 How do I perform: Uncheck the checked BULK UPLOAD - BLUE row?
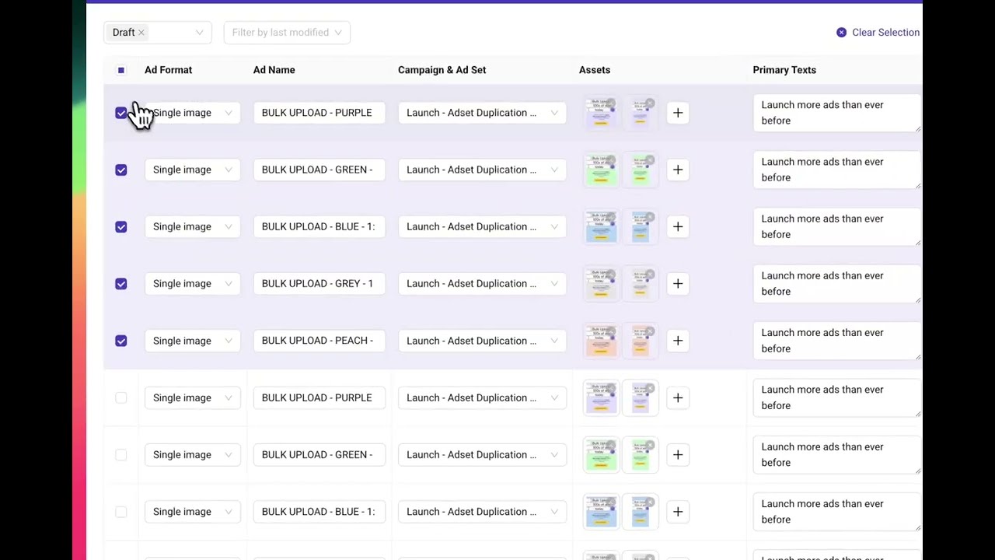[x=121, y=226]
